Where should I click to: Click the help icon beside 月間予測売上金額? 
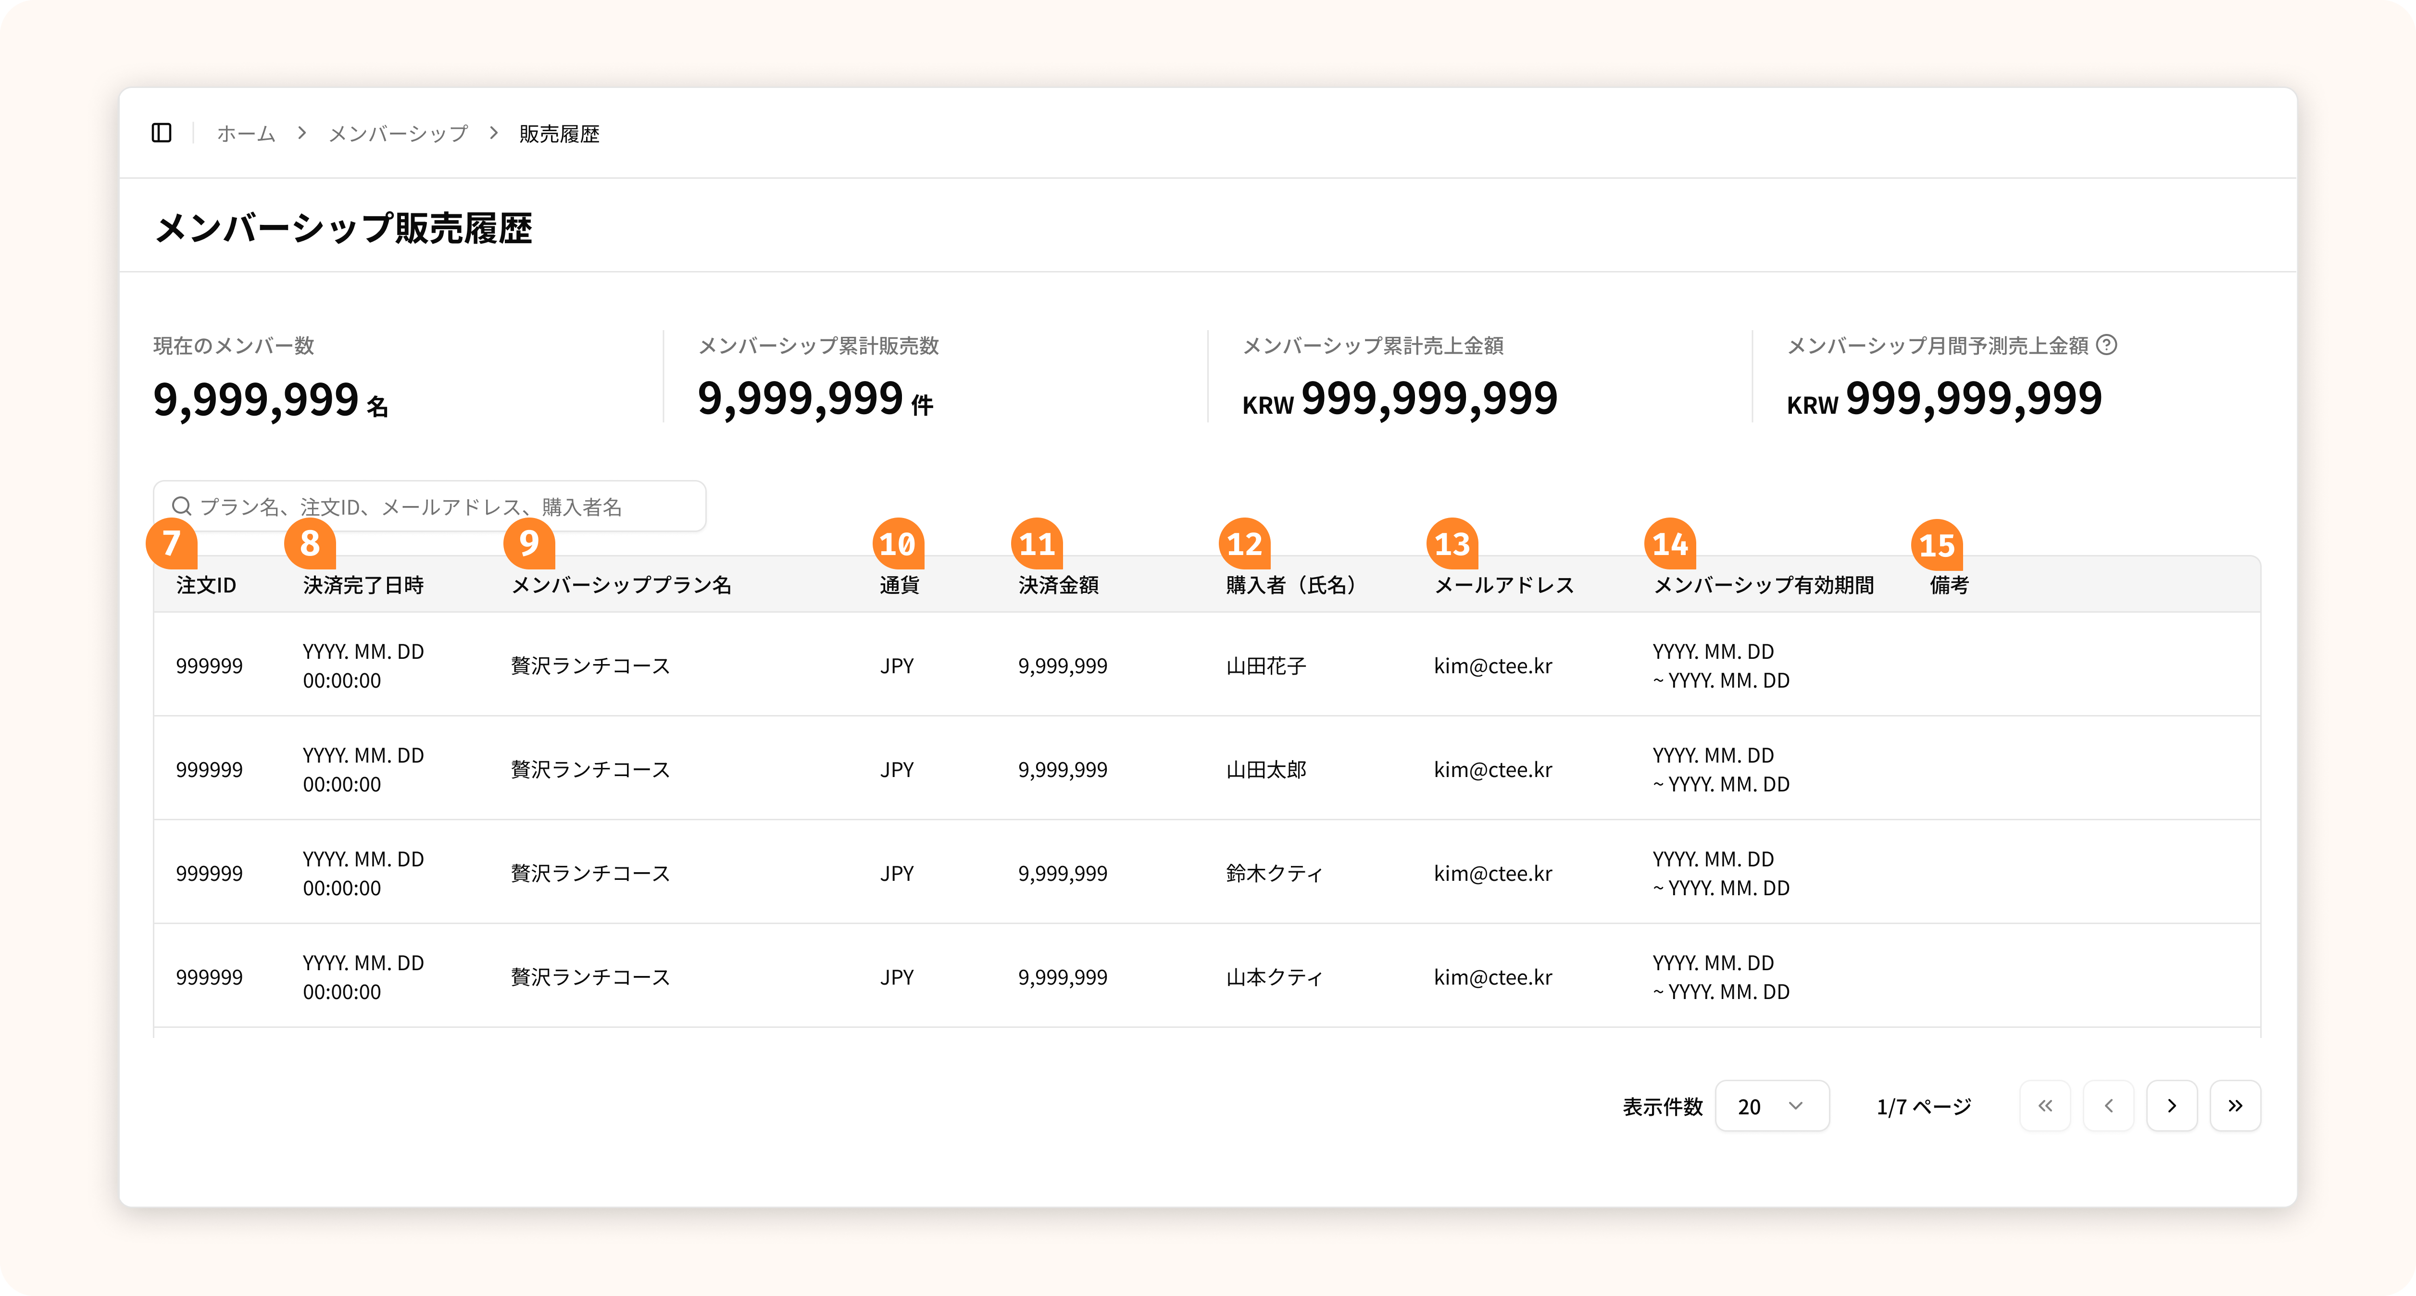coord(2106,345)
